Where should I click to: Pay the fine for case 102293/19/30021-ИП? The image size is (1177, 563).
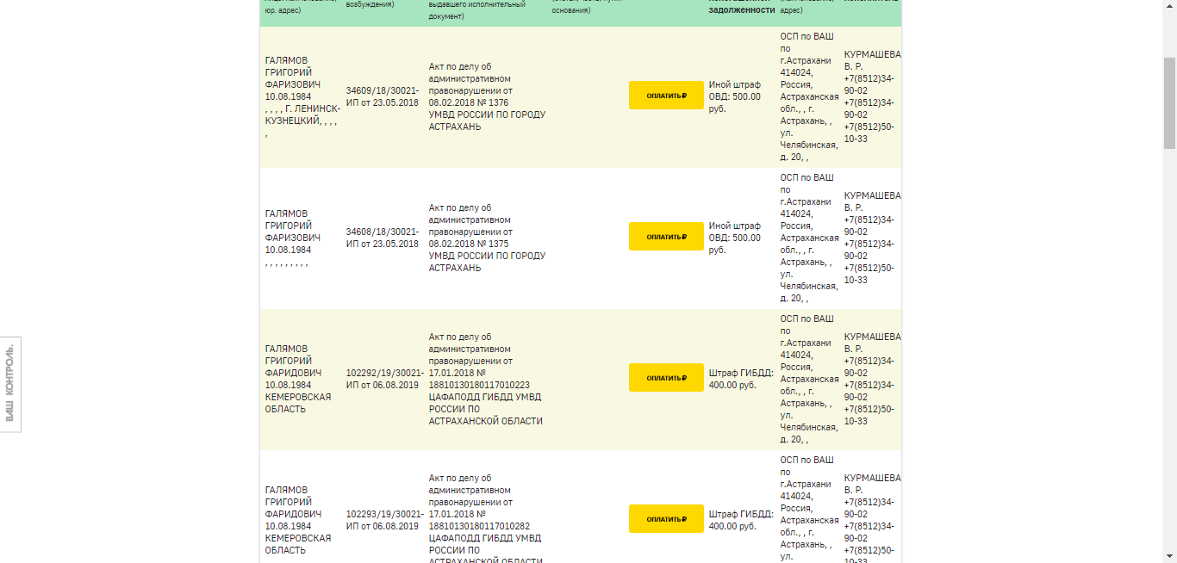point(666,519)
